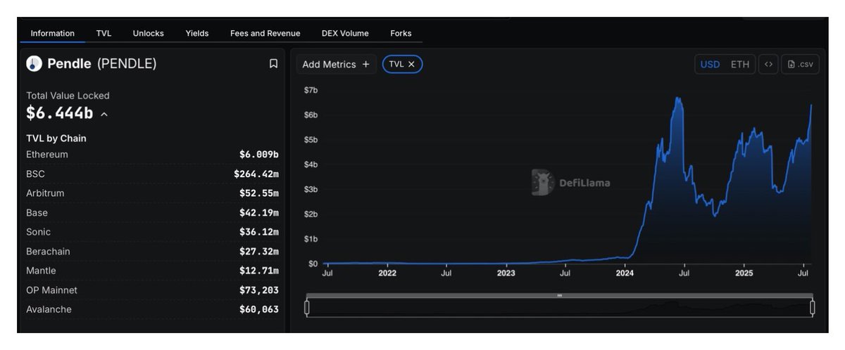Click the $36.12m Sonic value
The image size is (845, 350).
pos(259,232)
